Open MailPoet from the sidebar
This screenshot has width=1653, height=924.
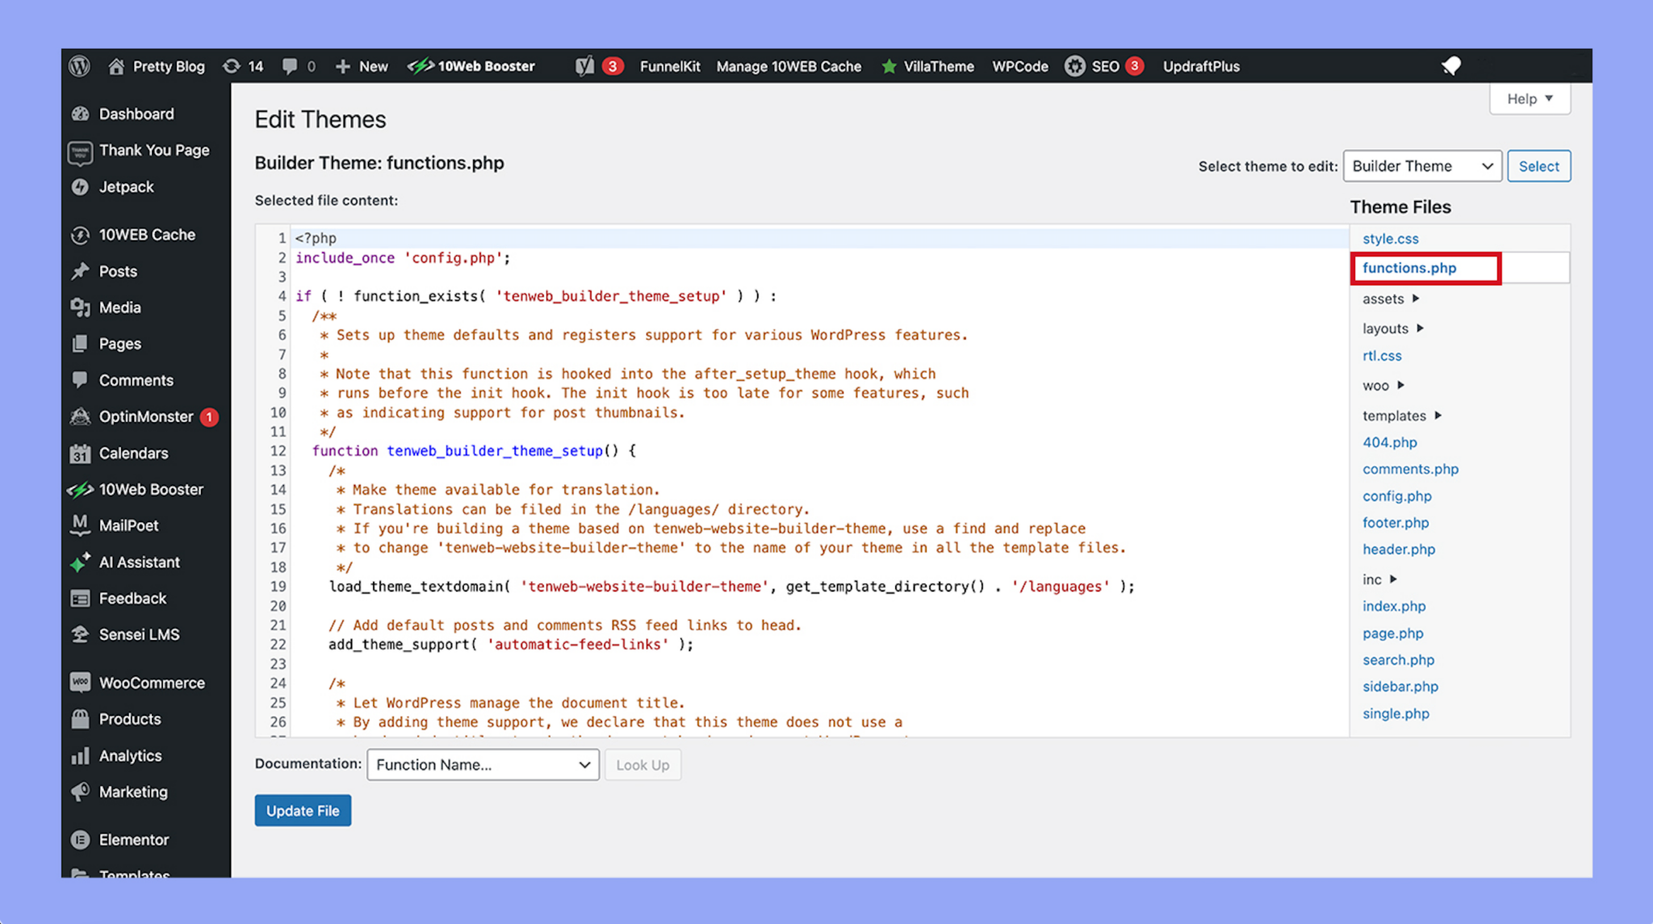(80, 525)
